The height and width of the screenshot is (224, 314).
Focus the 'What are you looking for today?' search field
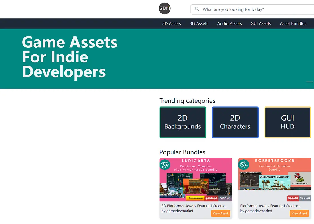click(x=252, y=9)
